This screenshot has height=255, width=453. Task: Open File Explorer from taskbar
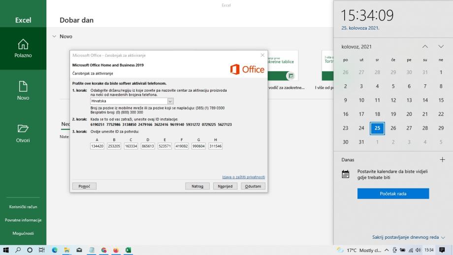pos(67,250)
